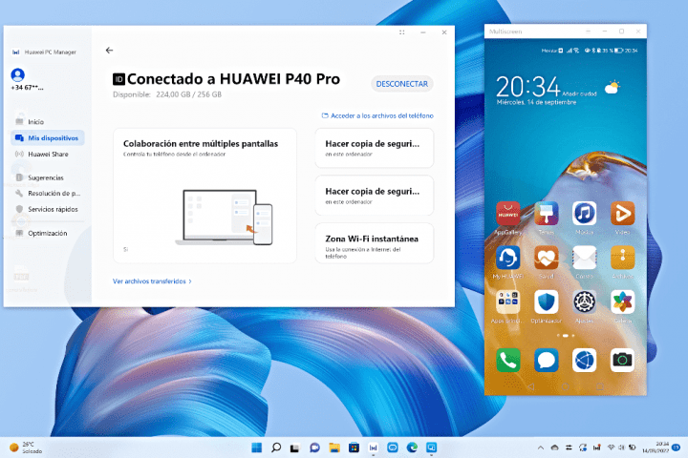Open Colaboración entre múltiples pantallas card
Screen dimensions: 688x458
(x=204, y=196)
